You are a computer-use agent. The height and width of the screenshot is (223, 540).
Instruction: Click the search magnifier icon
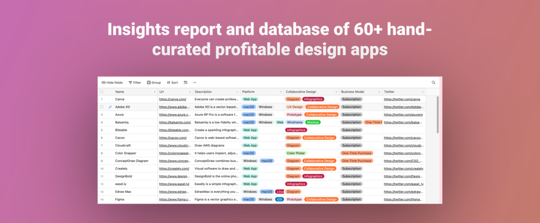tap(433, 83)
